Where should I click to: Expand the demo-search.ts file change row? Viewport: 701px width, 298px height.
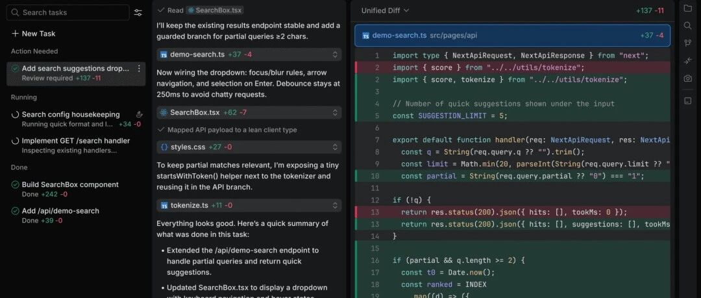tap(249, 55)
